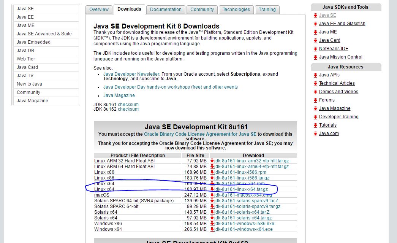397x243 pixels.
Task: Click red arrow icon next to NetBeans IDE
Action: (315, 49)
